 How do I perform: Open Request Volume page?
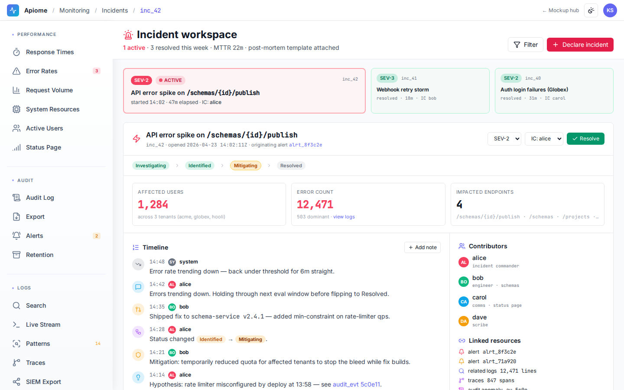click(x=56, y=90)
